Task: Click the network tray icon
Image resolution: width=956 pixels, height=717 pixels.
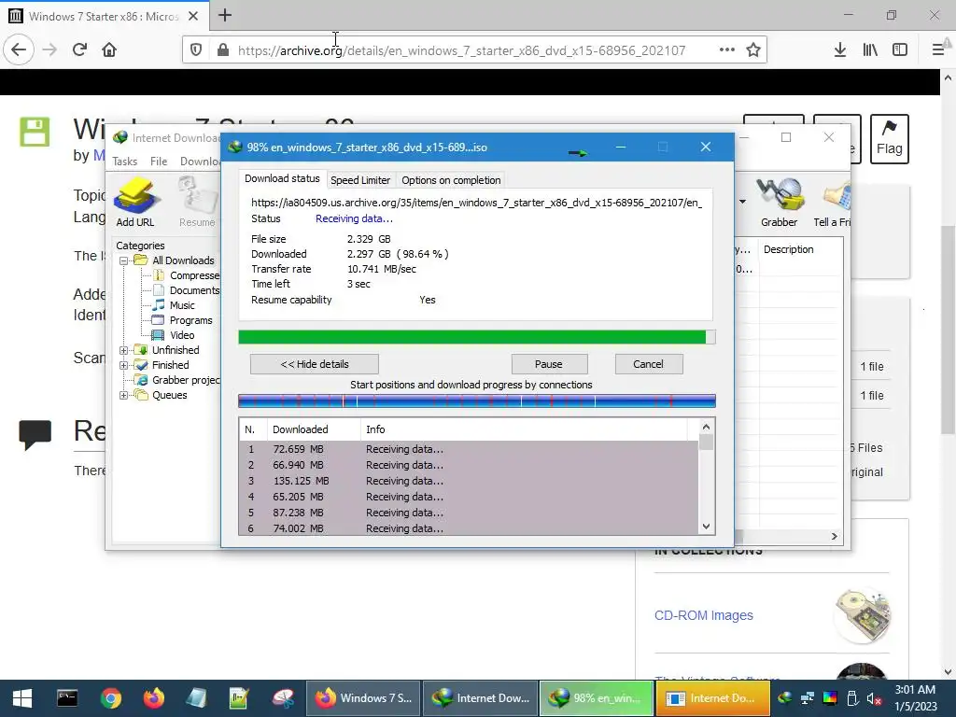Action: [x=808, y=698]
